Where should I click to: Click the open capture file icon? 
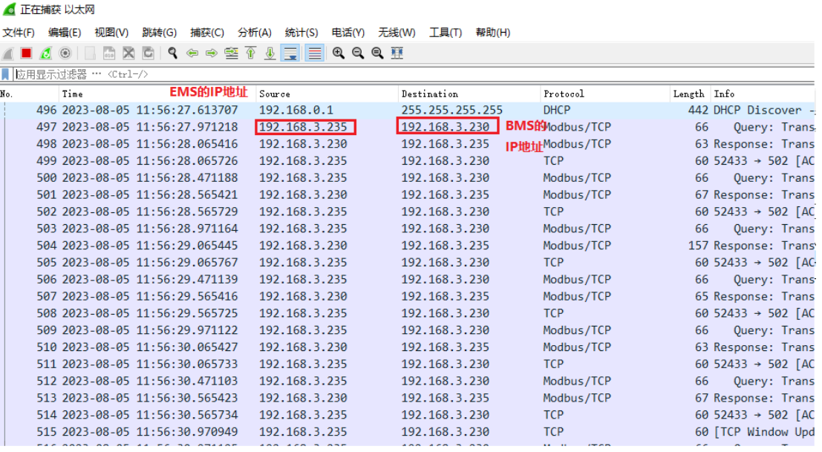click(x=90, y=53)
